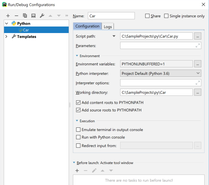209x185 pixels.
Task: Click the Name input field
Action: [x=111, y=16]
